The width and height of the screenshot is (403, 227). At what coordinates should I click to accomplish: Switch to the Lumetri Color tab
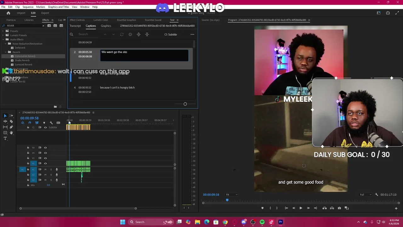pyautogui.click(x=101, y=20)
